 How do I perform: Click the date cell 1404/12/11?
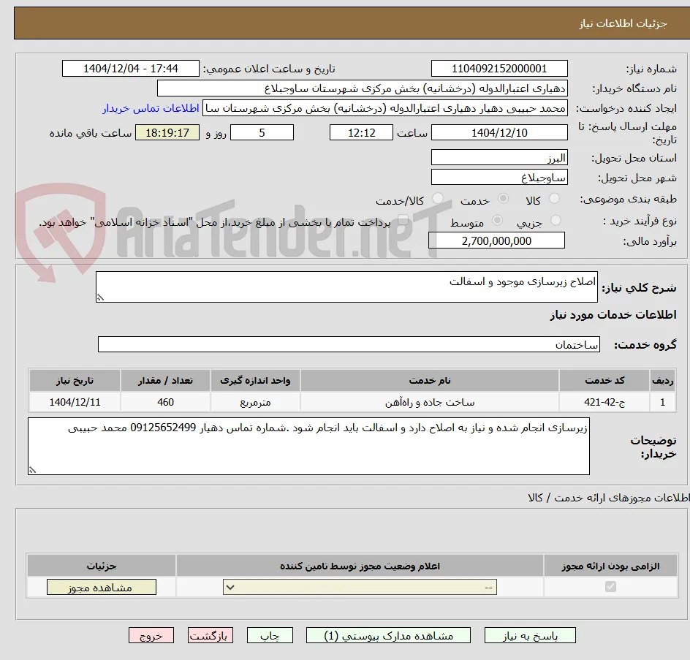coord(75,402)
